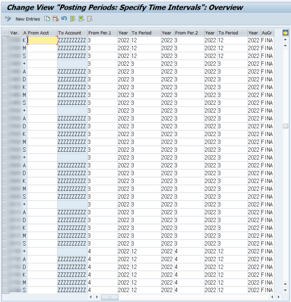Toggle Display/Change mode with pencil-glasses icon
Viewport: 291px width, 302px height.
[8, 19]
